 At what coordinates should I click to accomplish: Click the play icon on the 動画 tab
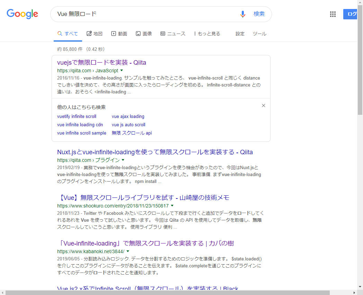[113, 33]
